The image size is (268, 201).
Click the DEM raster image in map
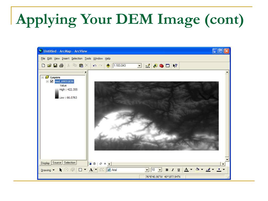click(157, 116)
